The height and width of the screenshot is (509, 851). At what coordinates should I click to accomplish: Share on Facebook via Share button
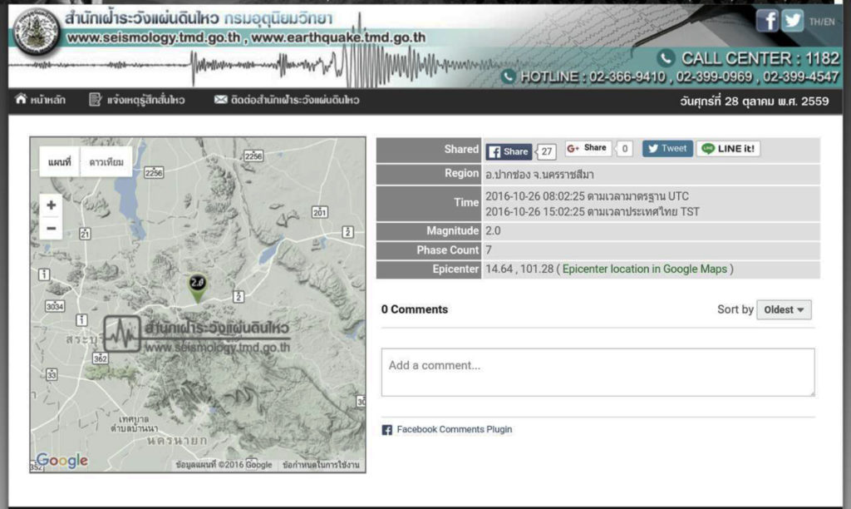coord(509,151)
